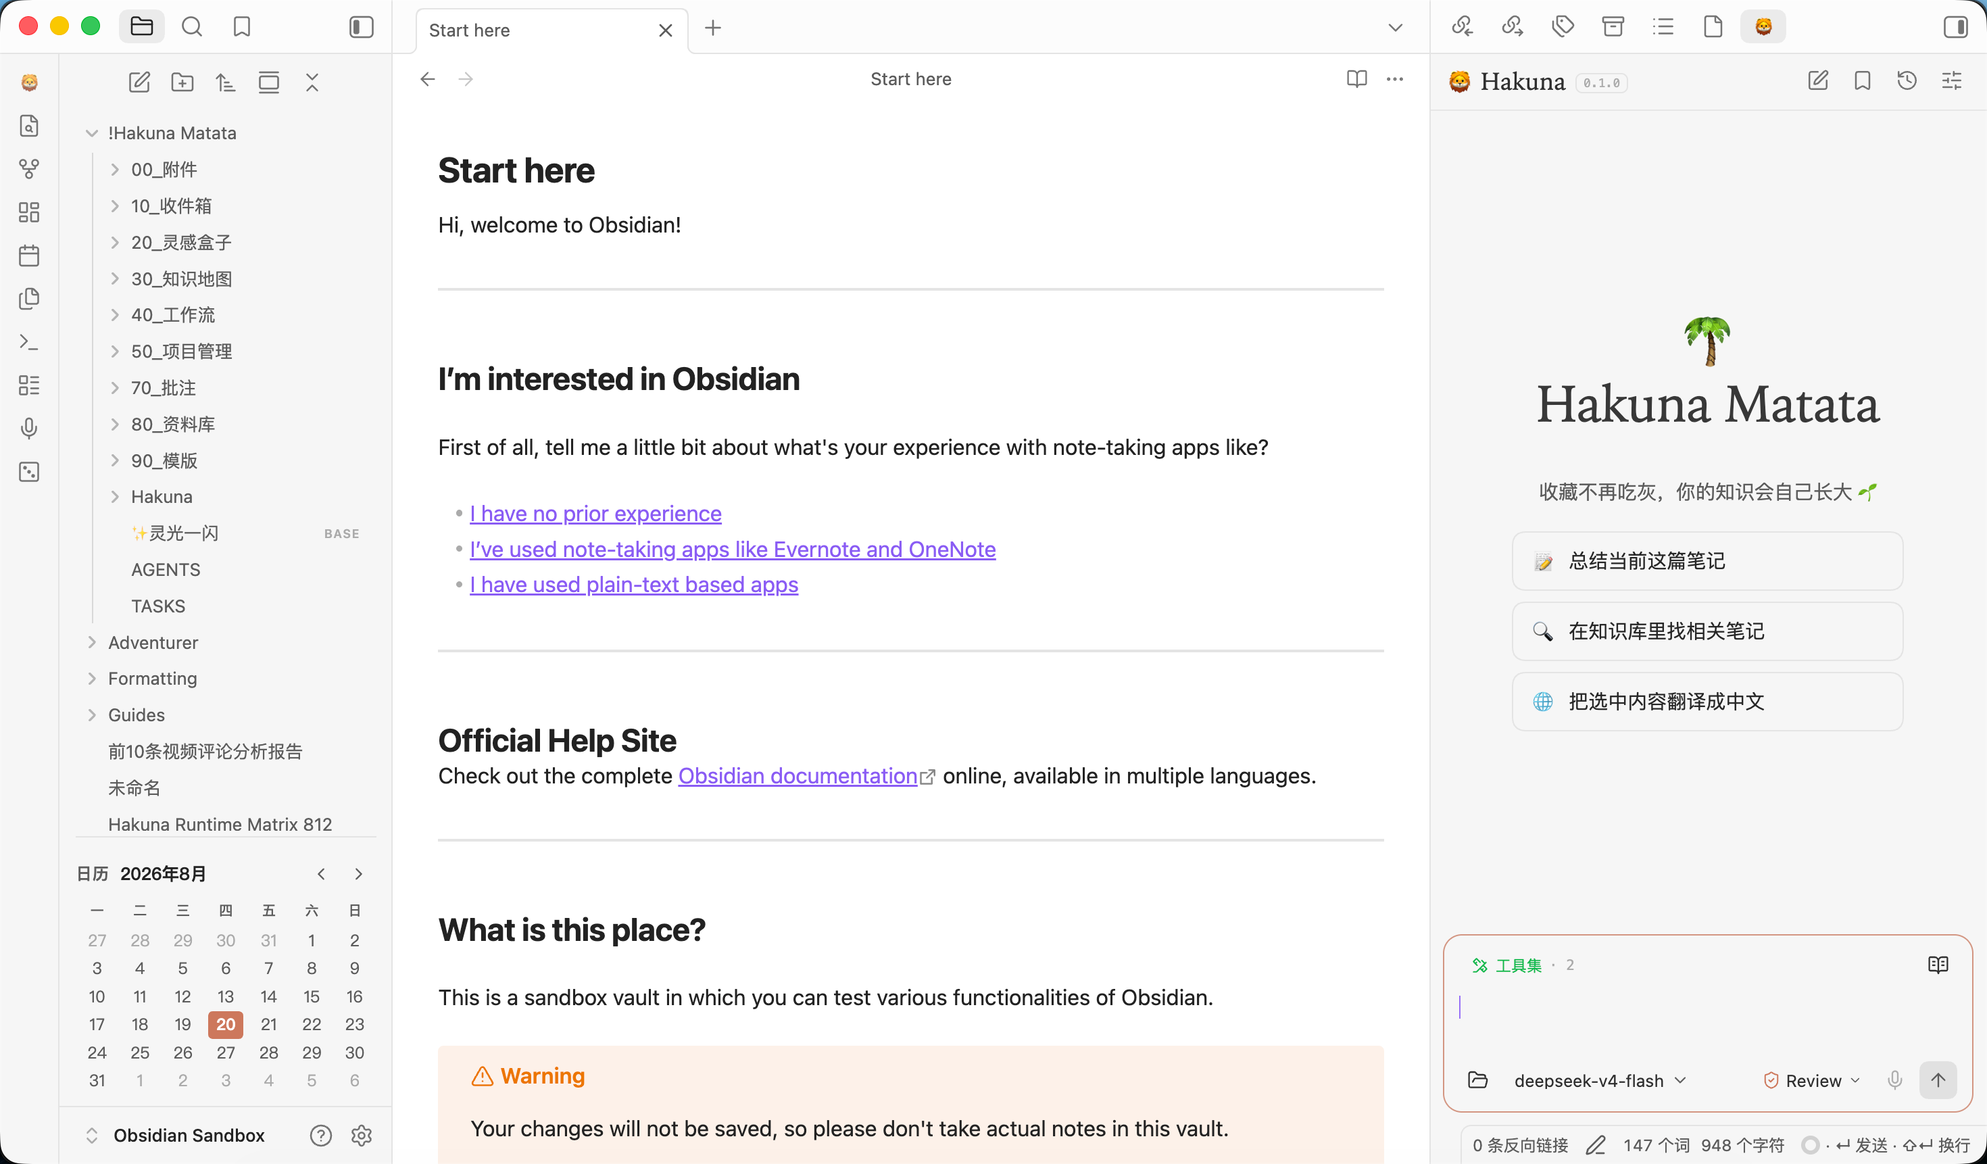
Task: Create a new folder icon
Action: click(182, 82)
